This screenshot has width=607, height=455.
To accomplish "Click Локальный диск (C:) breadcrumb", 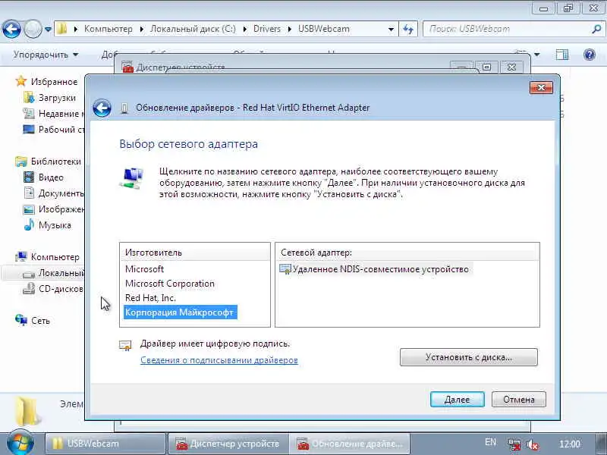I will (193, 29).
